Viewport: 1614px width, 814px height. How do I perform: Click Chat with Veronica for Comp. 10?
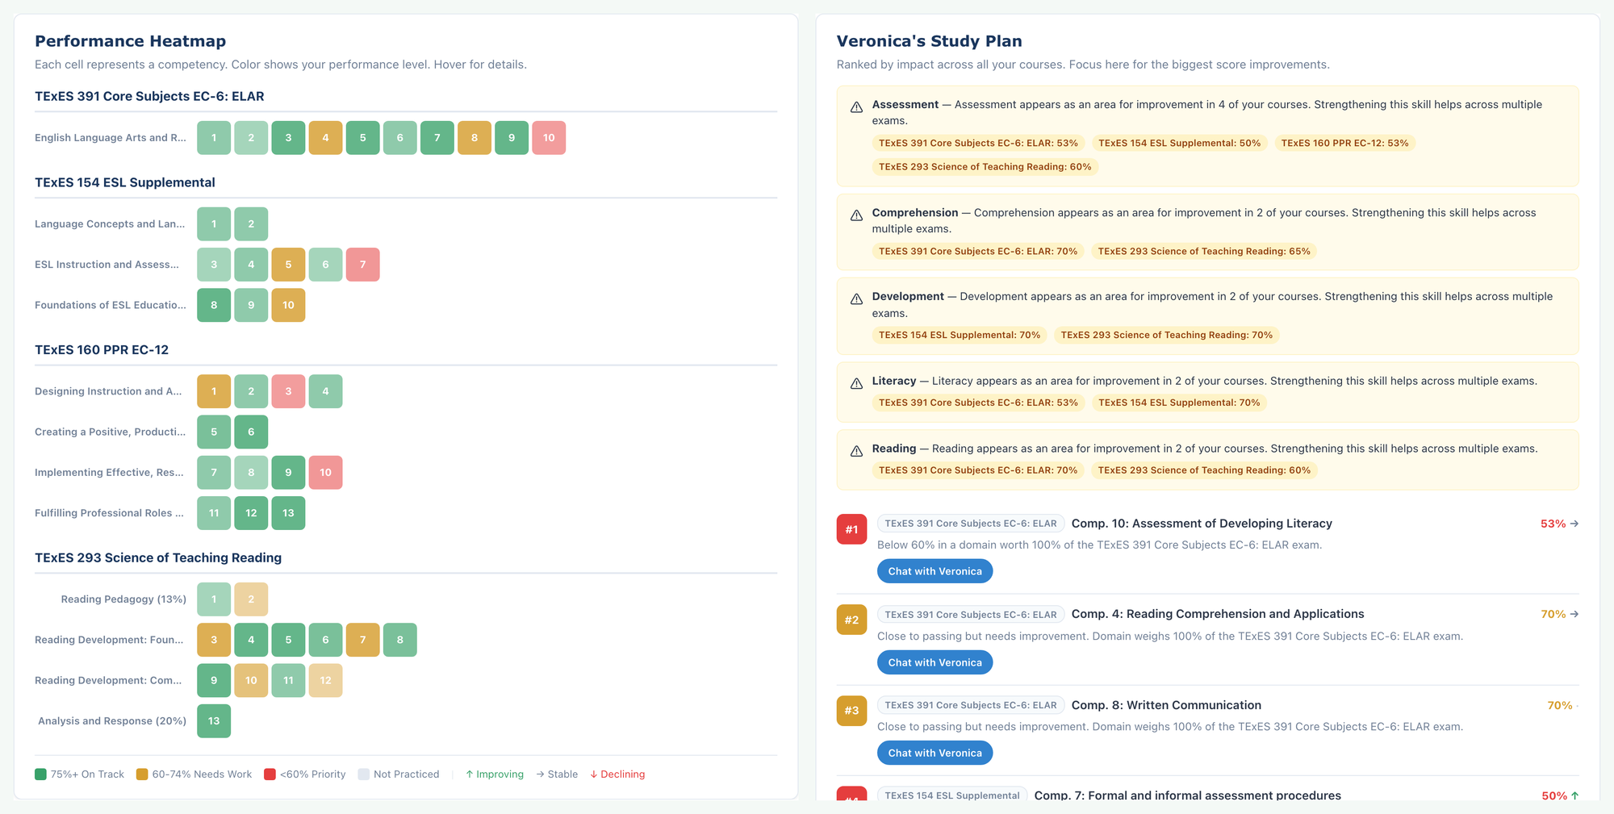(935, 571)
